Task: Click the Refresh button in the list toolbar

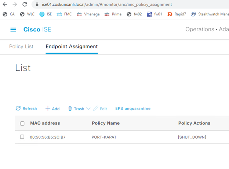Action: pos(26,109)
